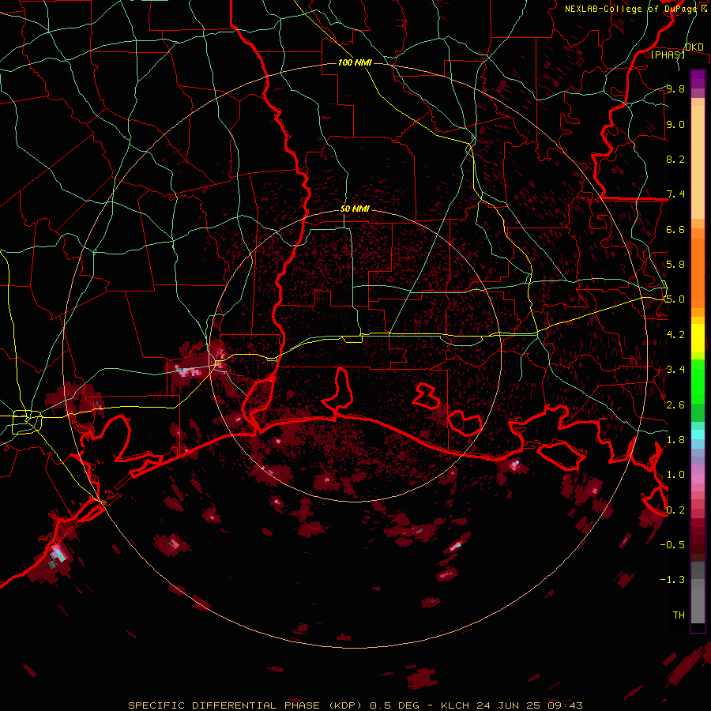Click the -1.3 value on the color scale

pyautogui.click(x=672, y=580)
